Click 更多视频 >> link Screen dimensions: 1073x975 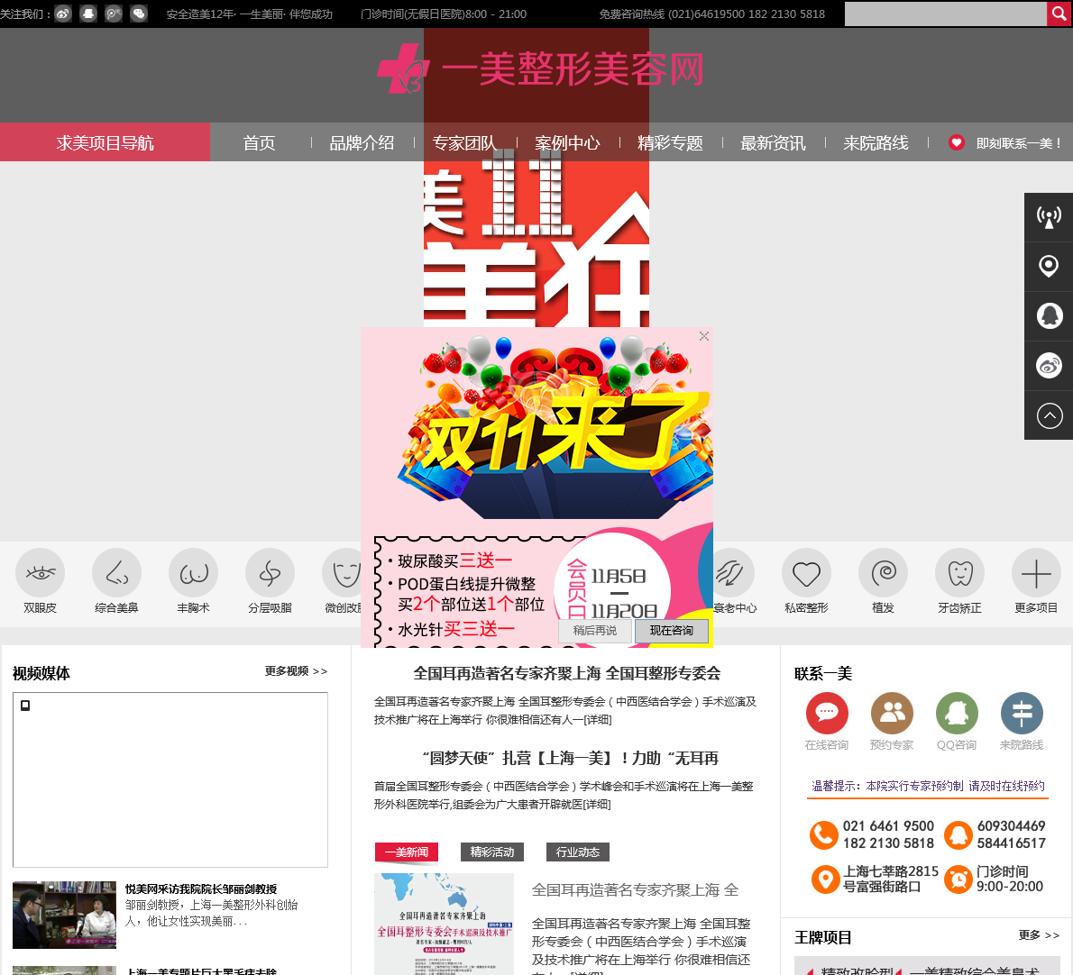(x=297, y=671)
